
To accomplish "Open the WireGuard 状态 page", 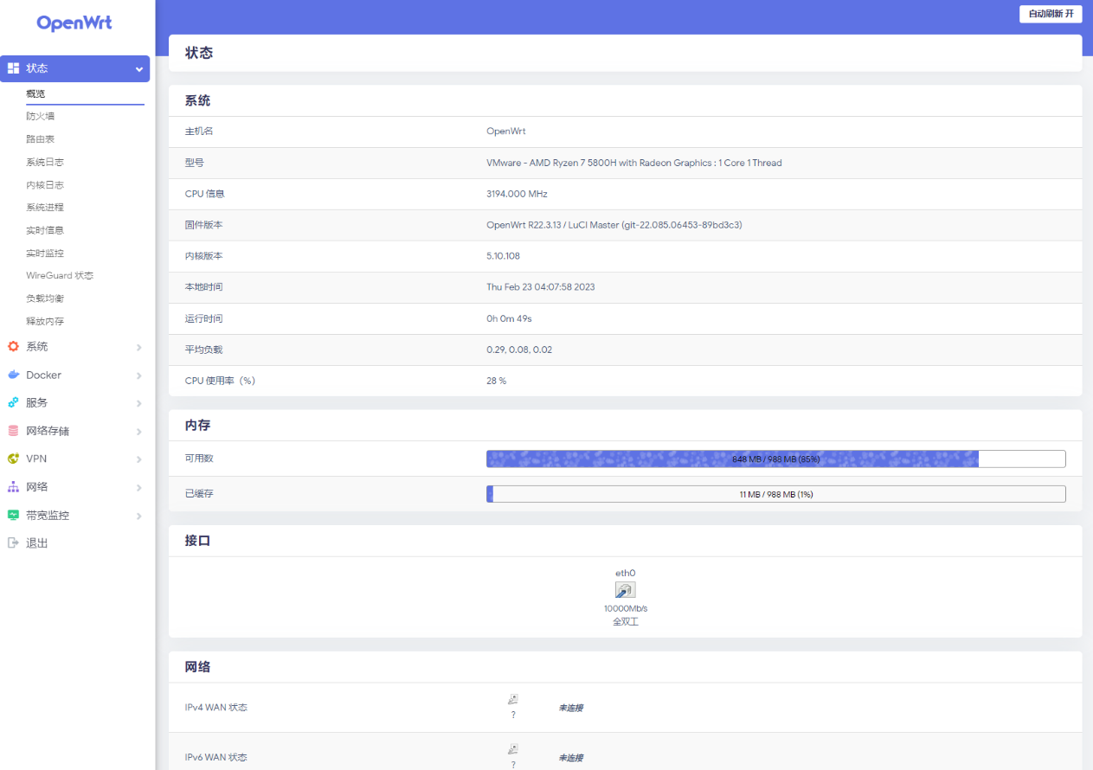I will pos(60,275).
